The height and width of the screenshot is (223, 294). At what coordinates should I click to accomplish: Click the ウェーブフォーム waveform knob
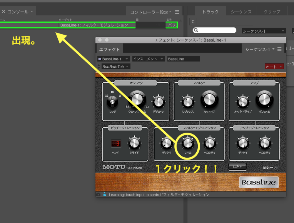coord(137,100)
